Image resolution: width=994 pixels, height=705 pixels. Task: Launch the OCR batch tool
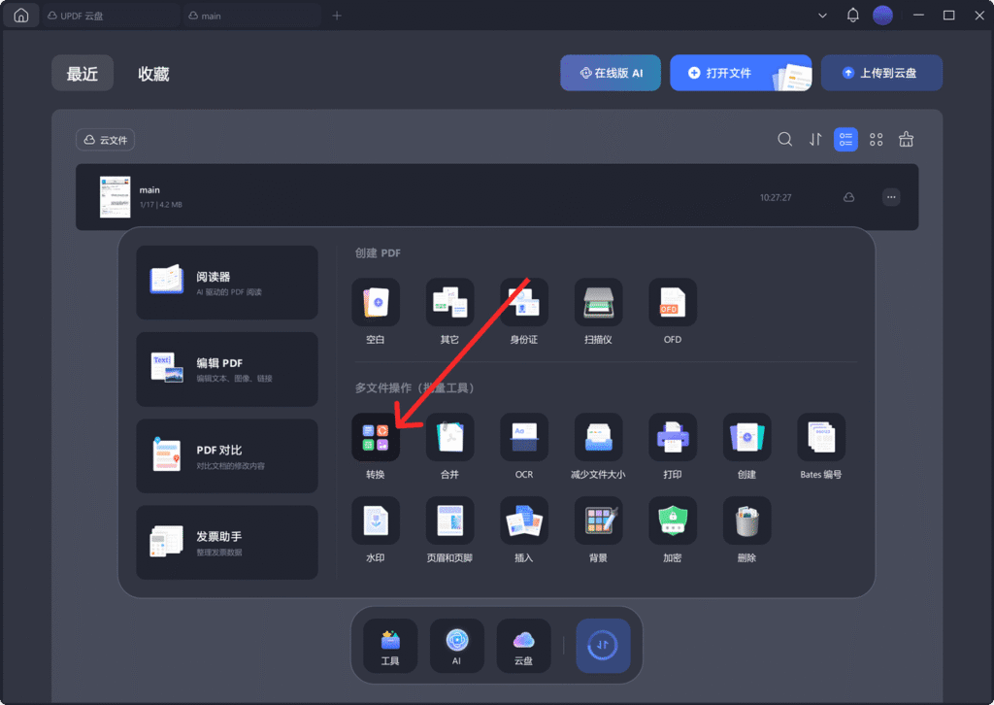pos(524,438)
